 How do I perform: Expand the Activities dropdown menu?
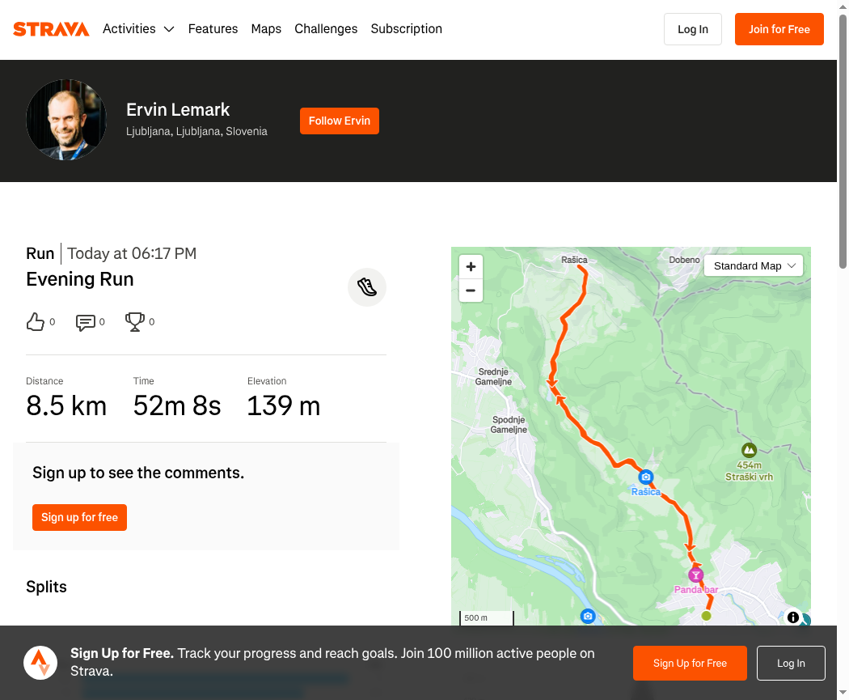click(138, 28)
